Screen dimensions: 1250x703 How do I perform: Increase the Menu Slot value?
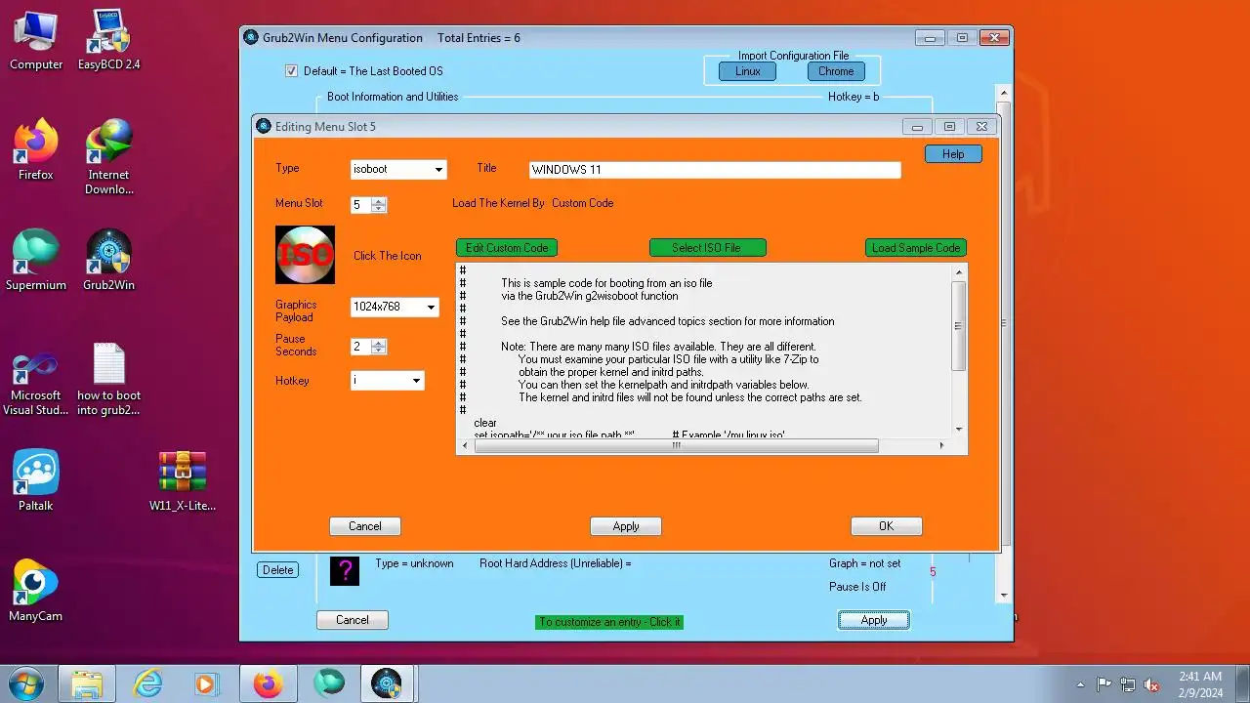379,201
